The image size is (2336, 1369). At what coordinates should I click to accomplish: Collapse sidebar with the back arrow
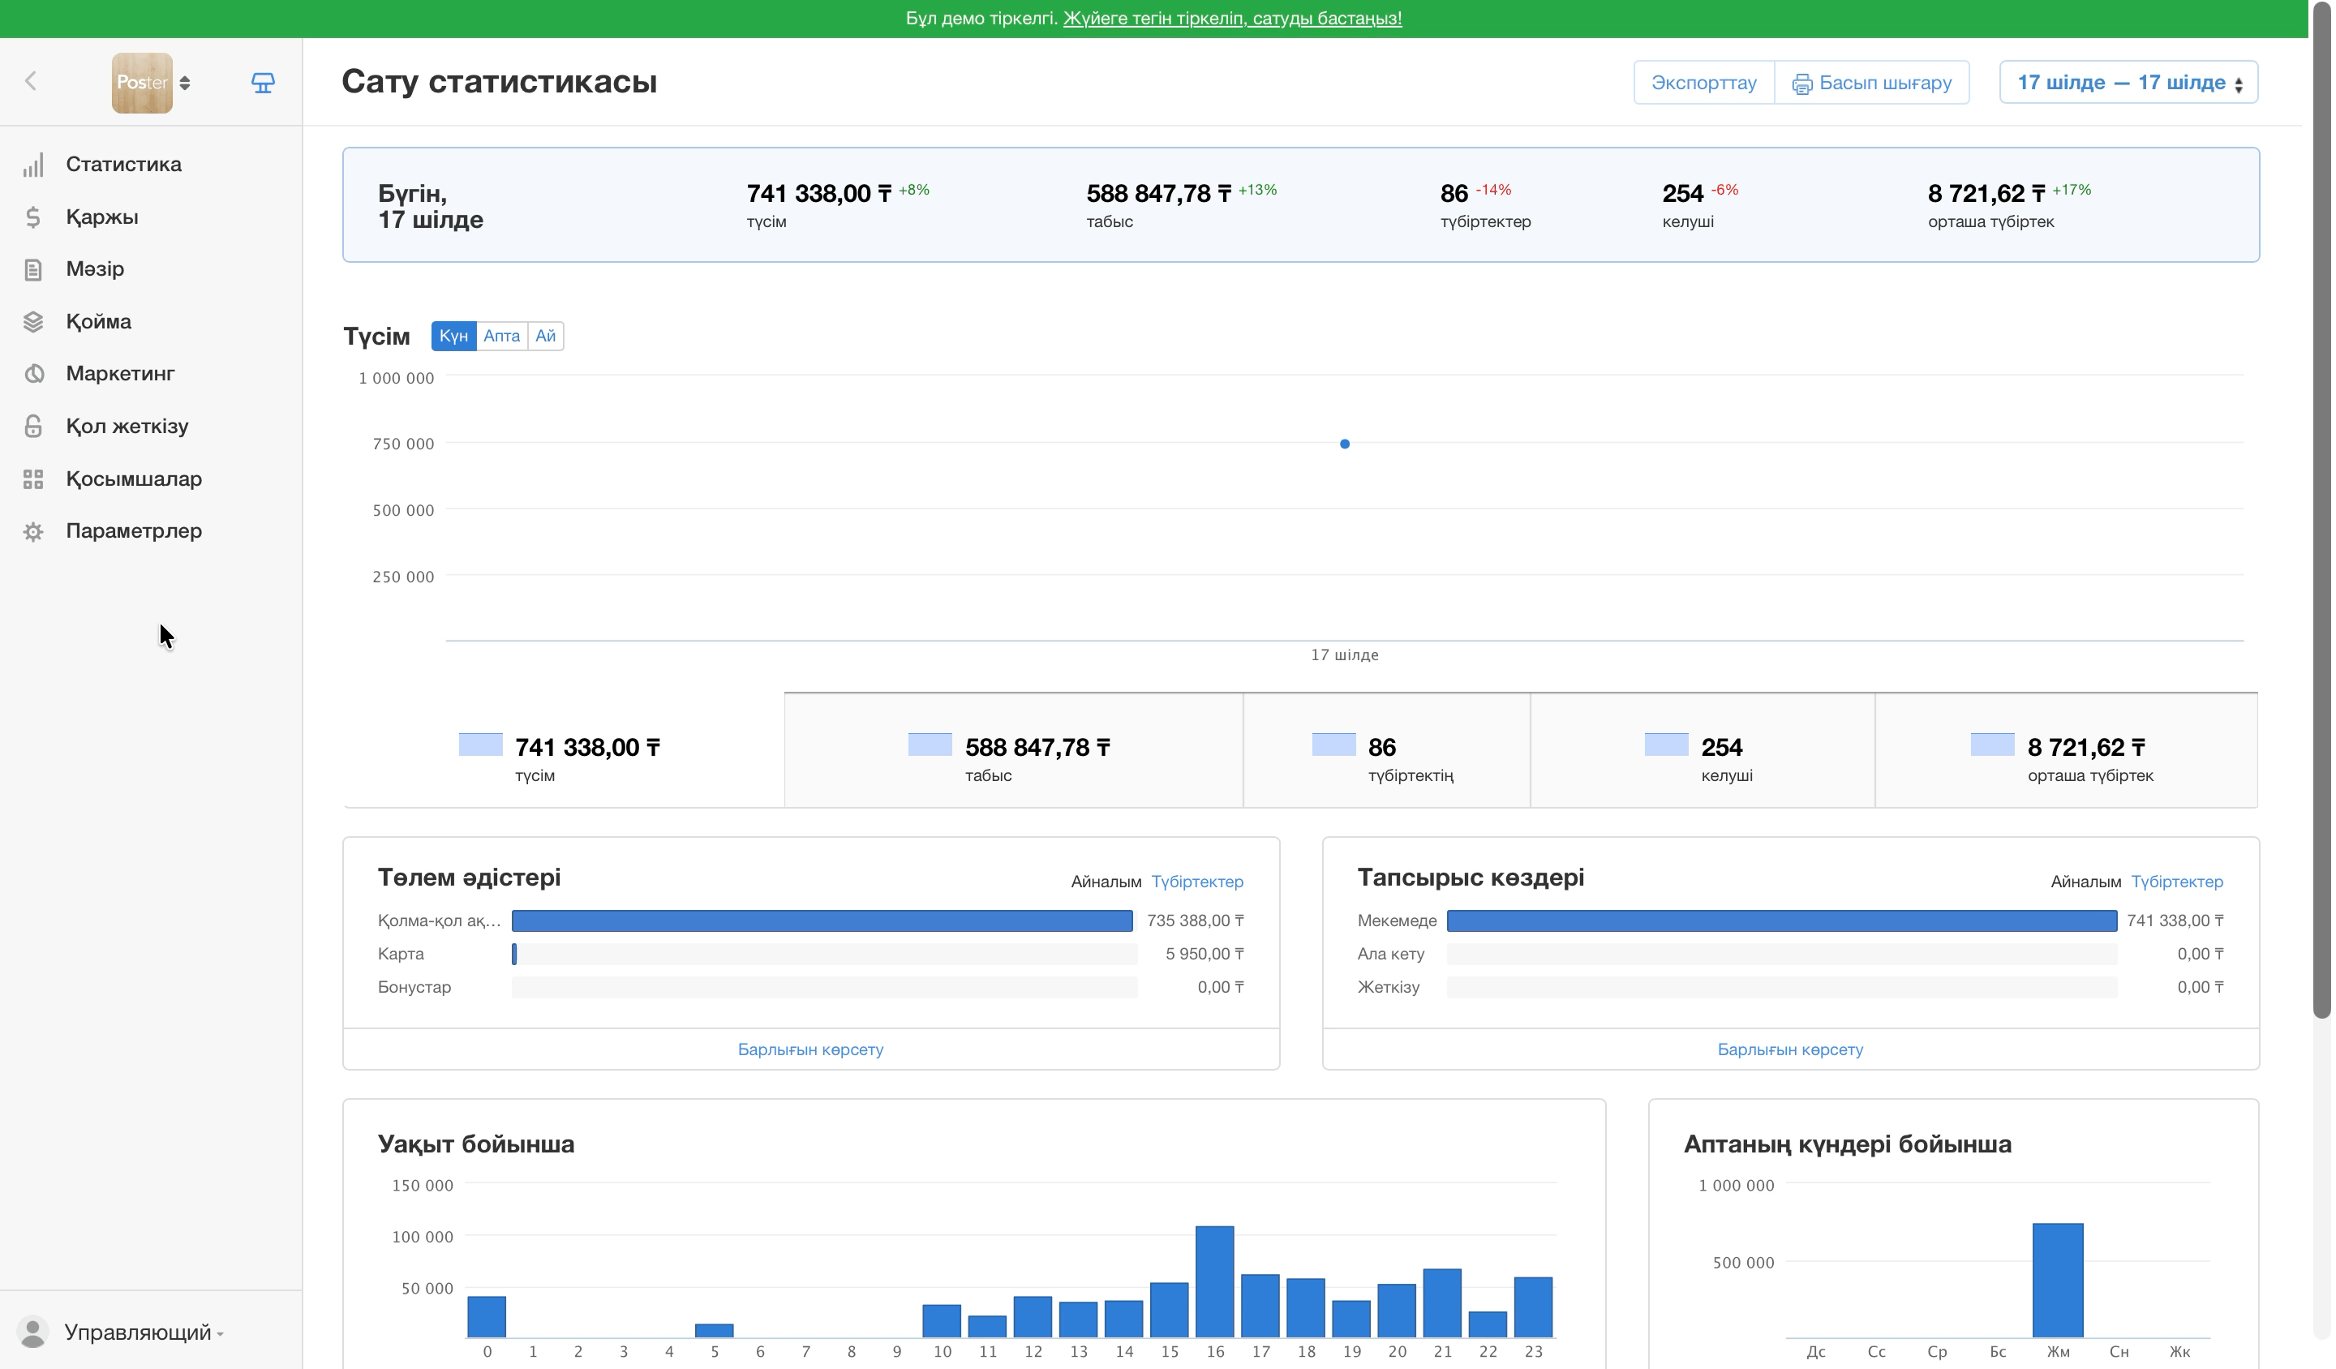31,82
